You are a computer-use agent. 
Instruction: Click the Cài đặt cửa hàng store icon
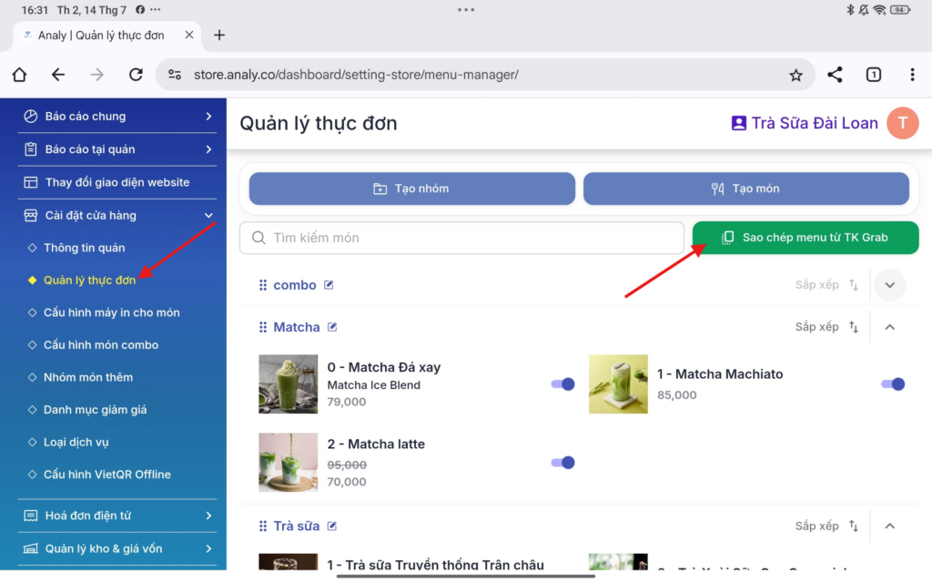click(x=30, y=215)
